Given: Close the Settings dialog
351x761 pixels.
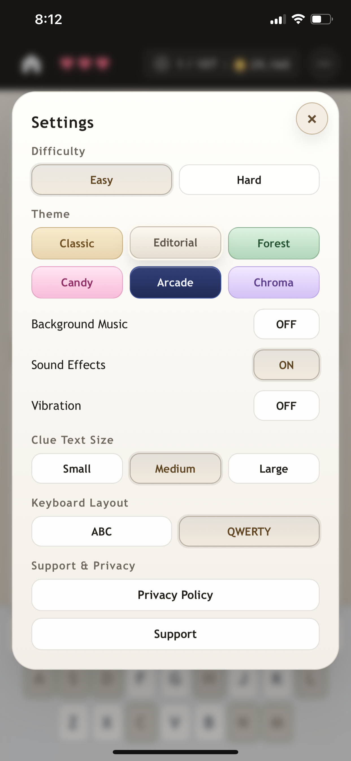Looking at the screenshot, I should point(312,118).
